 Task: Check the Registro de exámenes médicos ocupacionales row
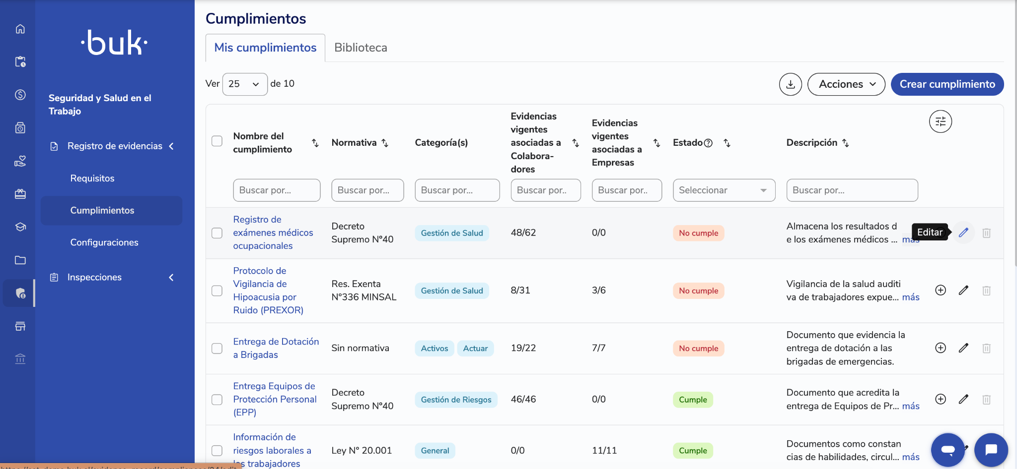pos(217,233)
